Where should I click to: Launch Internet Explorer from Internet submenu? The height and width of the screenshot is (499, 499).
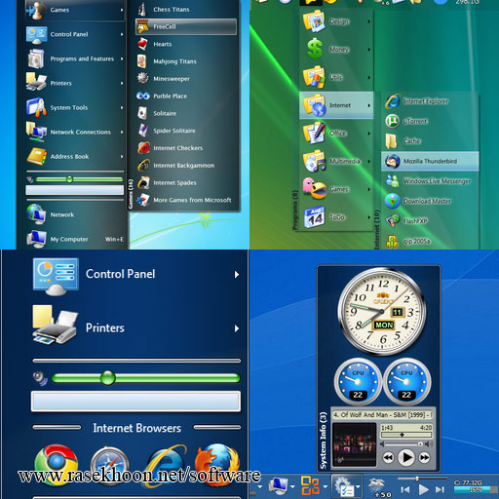pyautogui.click(x=430, y=101)
